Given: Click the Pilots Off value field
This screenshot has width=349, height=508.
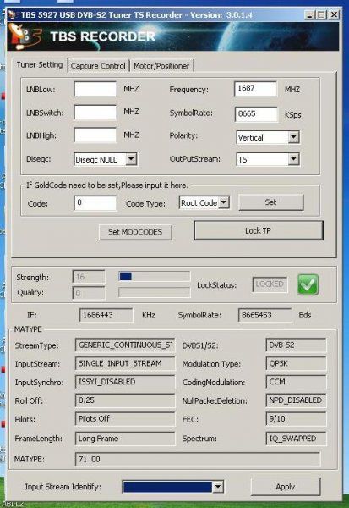Looking at the screenshot, I should [125, 419].
